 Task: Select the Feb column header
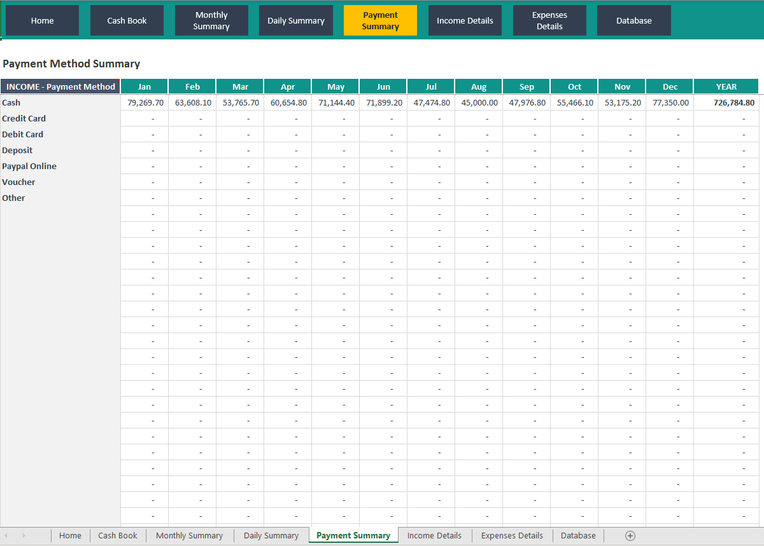(x=192, y=86)
